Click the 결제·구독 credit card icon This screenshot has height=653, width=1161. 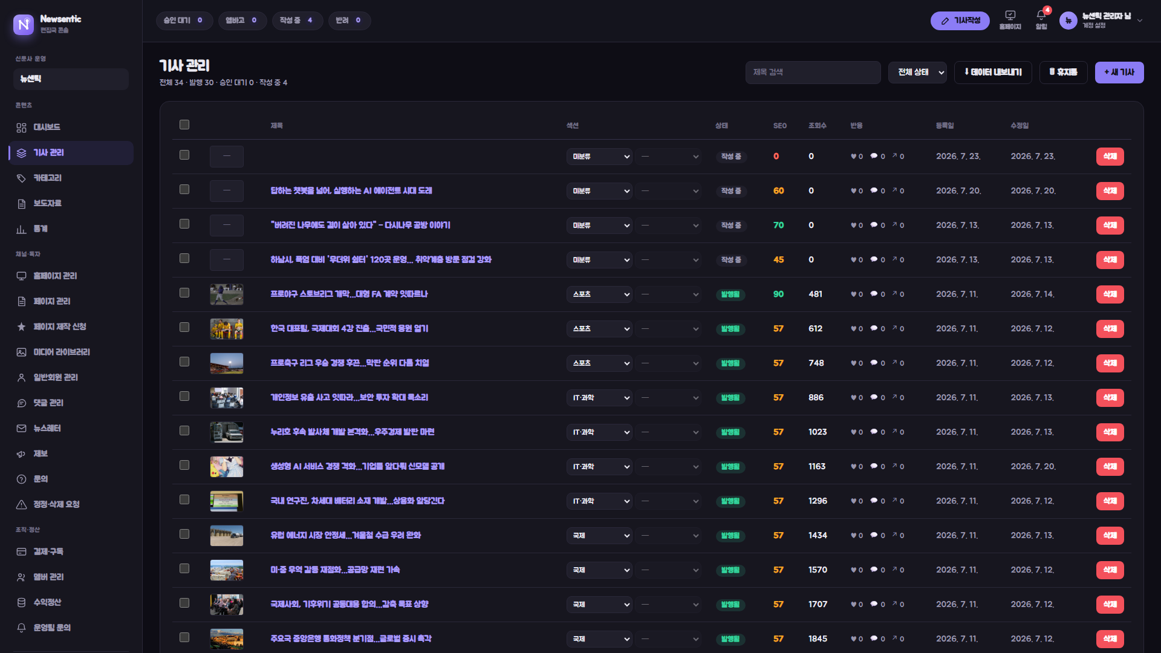pyautogui.click(x=21, y=552)
